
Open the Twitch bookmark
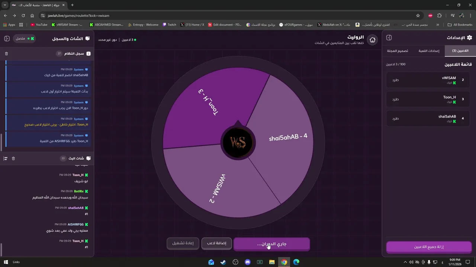click(x=170, y=25)
